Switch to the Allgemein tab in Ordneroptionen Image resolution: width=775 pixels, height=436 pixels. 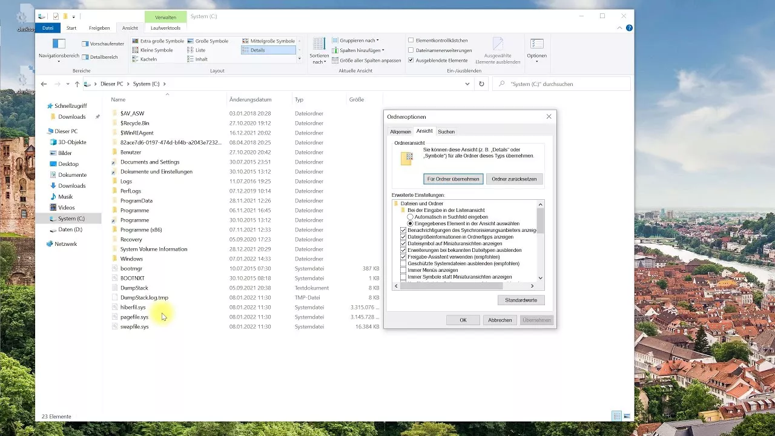(400, 131)
